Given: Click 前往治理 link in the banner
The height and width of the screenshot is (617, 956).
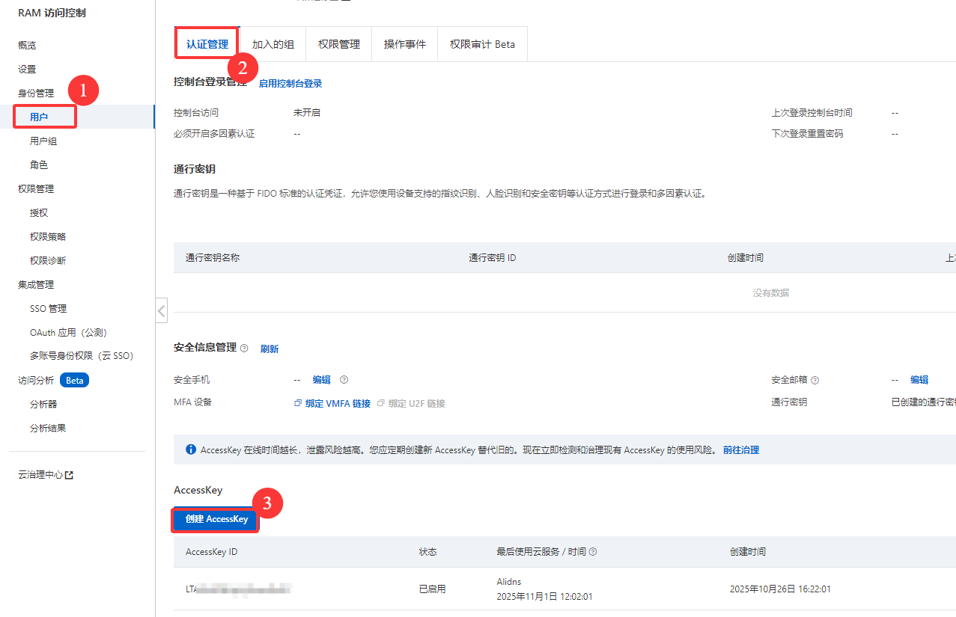Looking at the screenshot, I should [x=740, y=450].
